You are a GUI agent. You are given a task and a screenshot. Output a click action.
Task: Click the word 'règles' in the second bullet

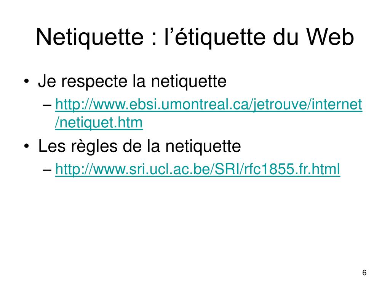tap(94, 147)
